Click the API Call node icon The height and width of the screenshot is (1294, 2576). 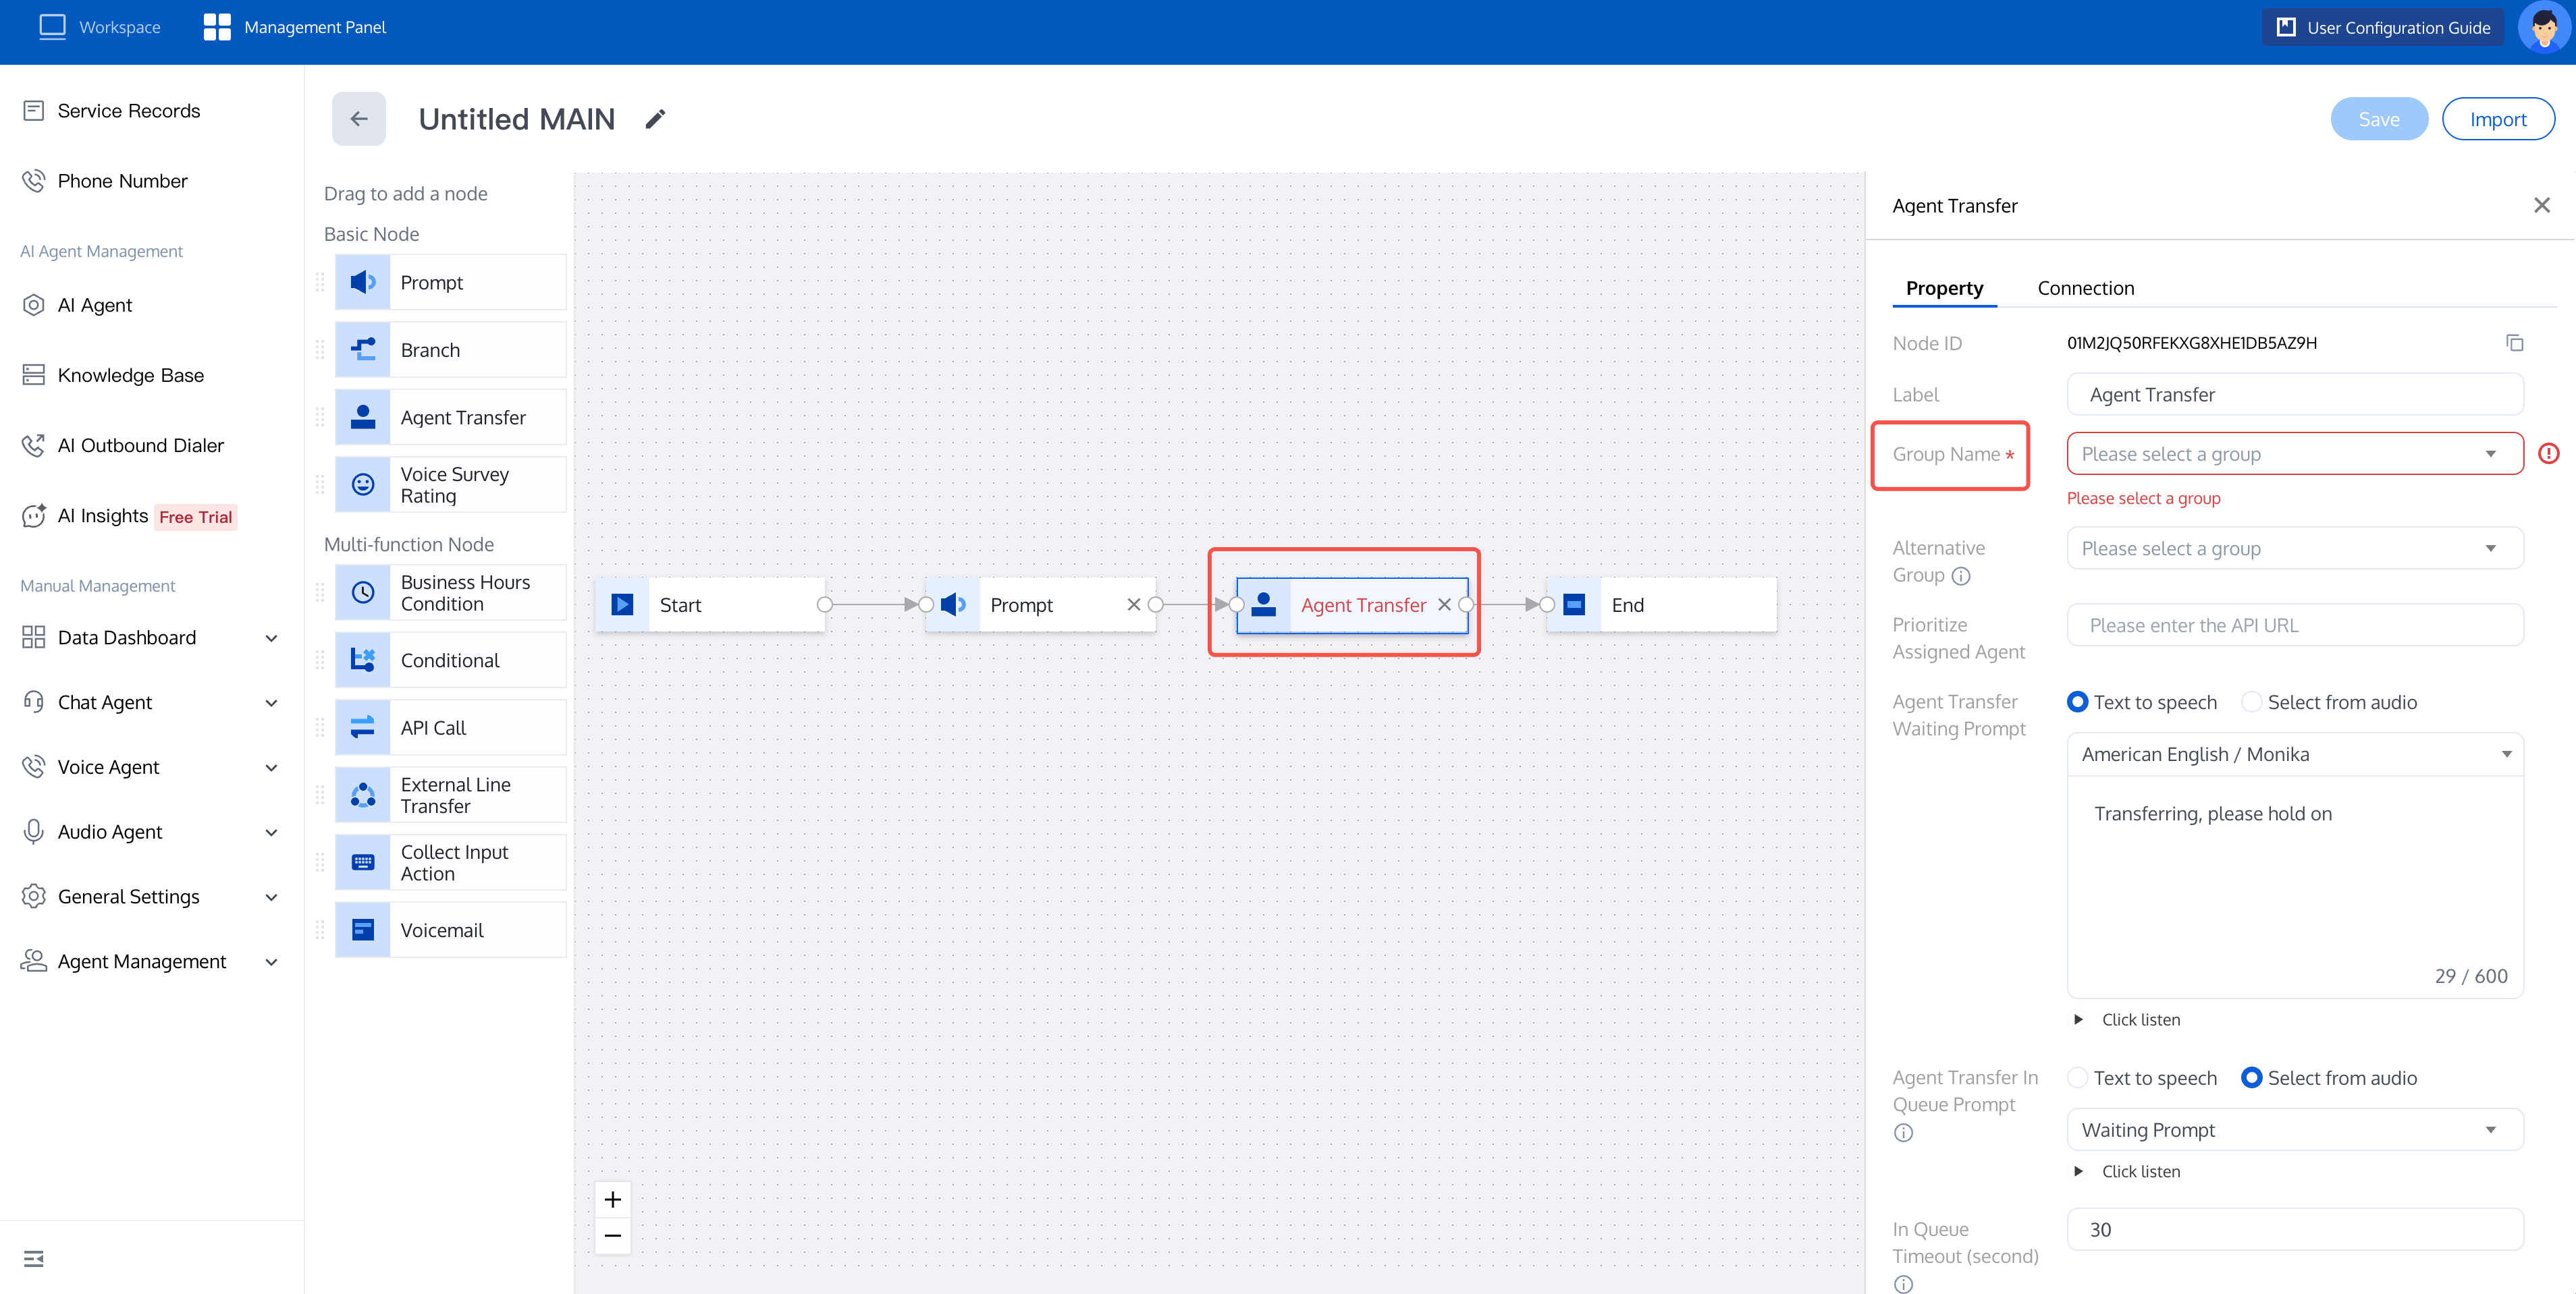click(362, 727)
